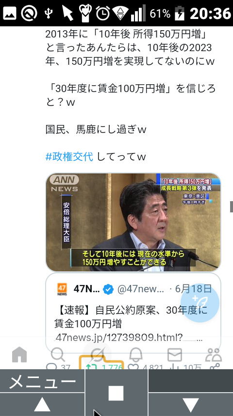233x416 pixels.
Task: Tap the floating compose tweet button
Action: point(200,303)
